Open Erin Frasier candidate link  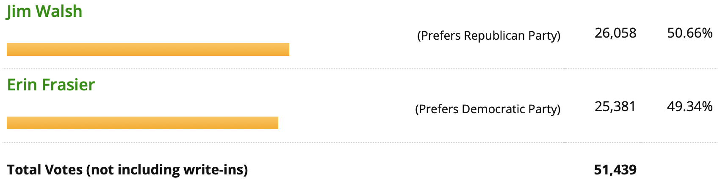51,85
